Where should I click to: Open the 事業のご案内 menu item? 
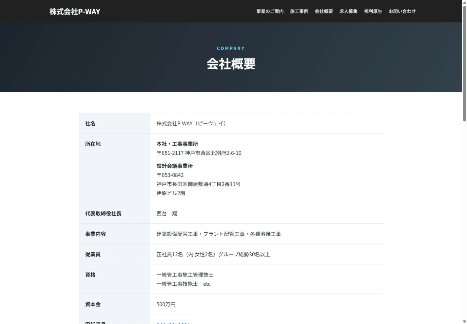(270, 11)
